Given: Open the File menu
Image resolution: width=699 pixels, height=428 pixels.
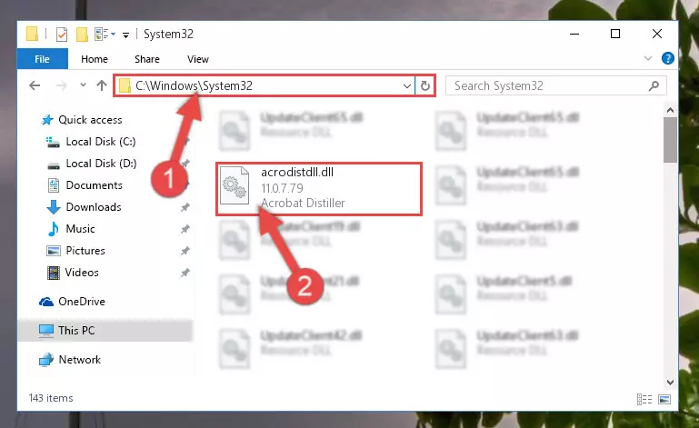Looking at the screenshot, I should (43, 59).
